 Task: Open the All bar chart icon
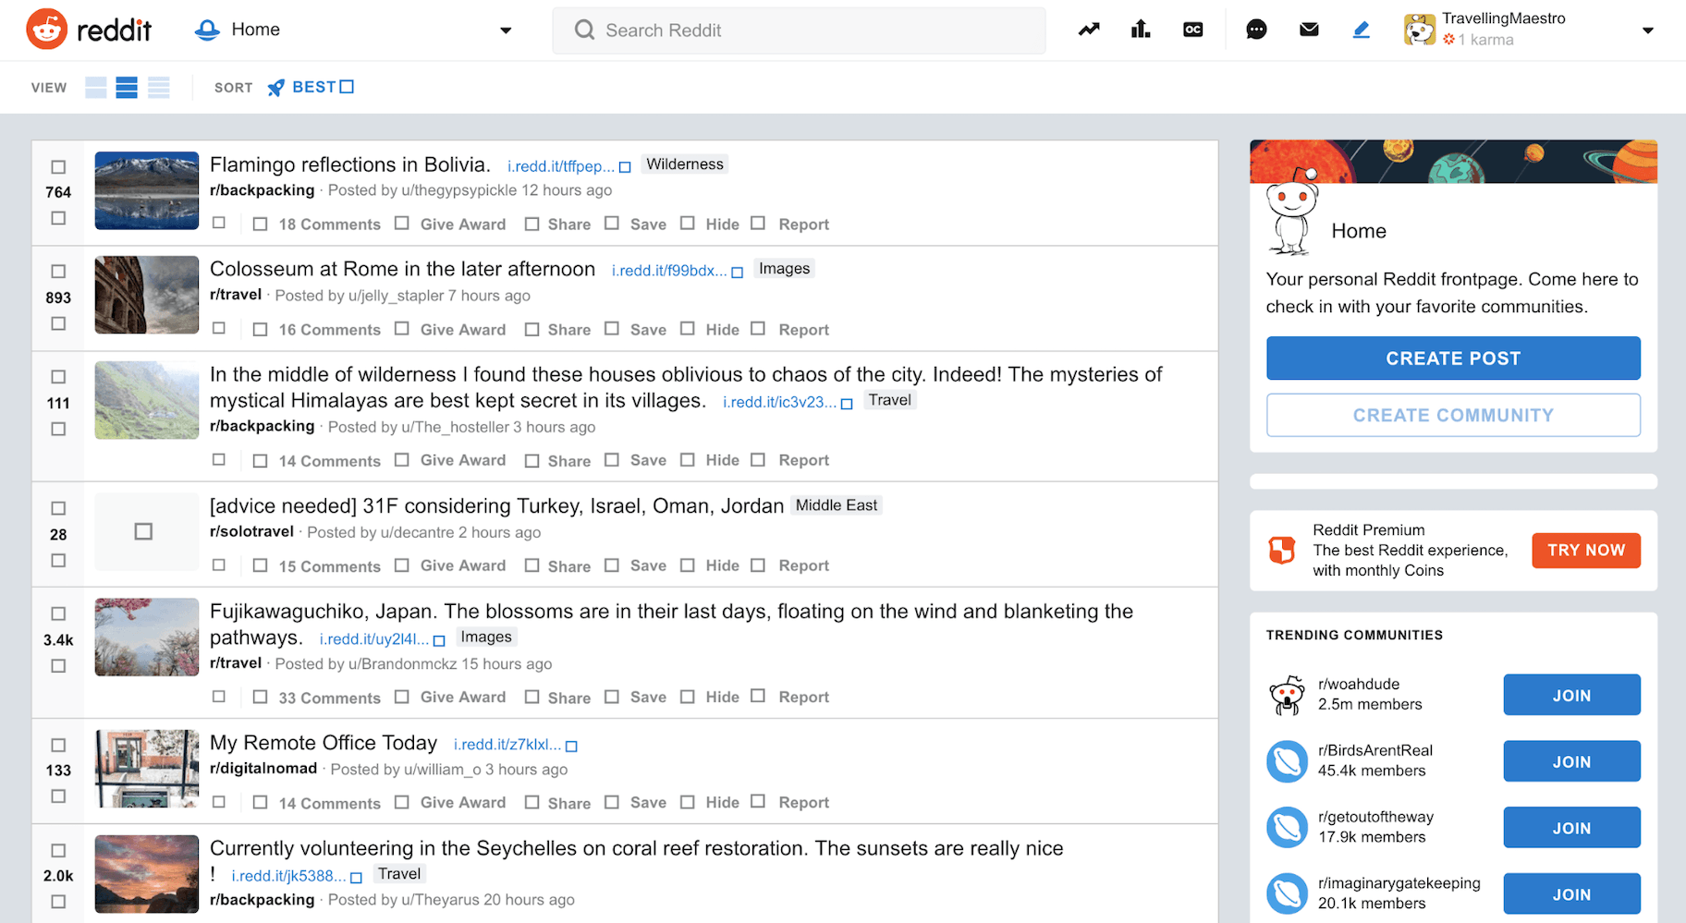point(1141,30)
